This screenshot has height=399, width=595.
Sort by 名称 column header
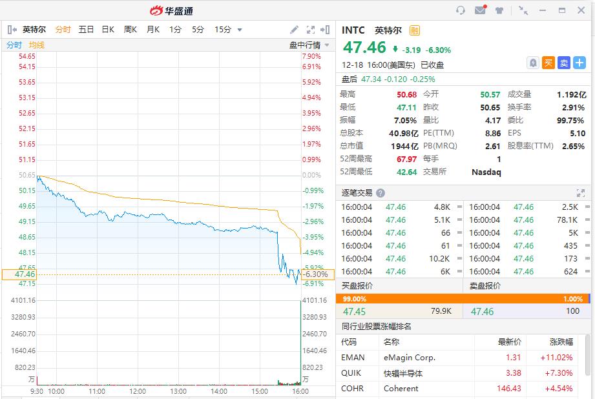pyautogui.click(x=391, y=342)
